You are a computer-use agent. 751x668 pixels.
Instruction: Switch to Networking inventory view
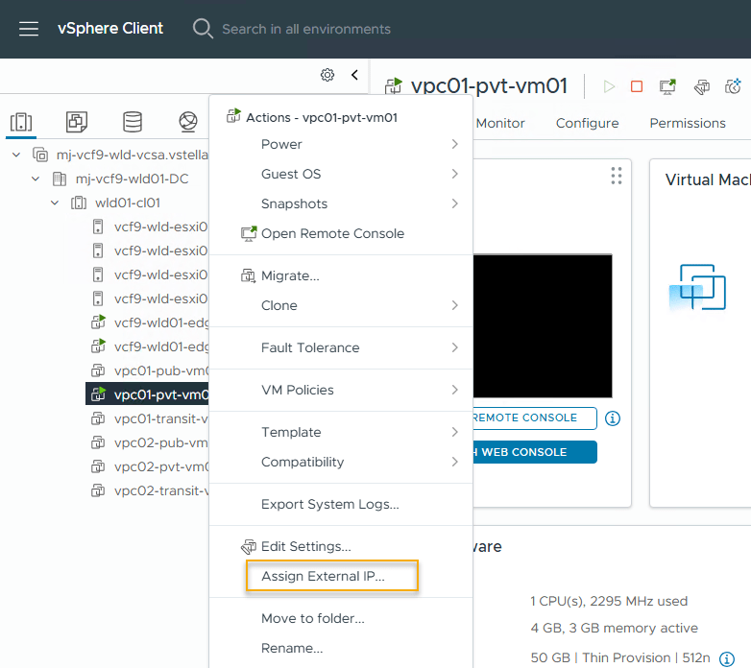pos(188,122)
